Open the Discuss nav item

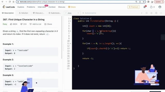[62, 7]
